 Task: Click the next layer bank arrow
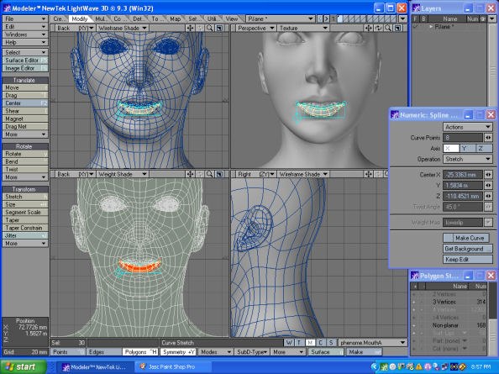326,18
